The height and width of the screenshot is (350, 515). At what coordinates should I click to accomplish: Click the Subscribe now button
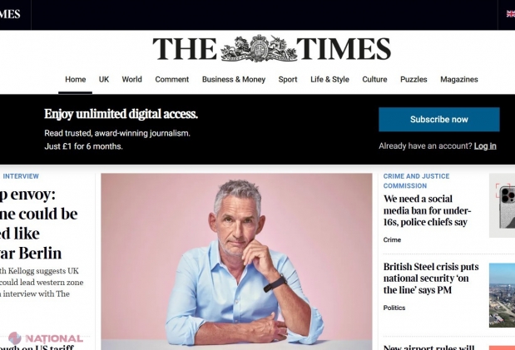coord(439,120)
